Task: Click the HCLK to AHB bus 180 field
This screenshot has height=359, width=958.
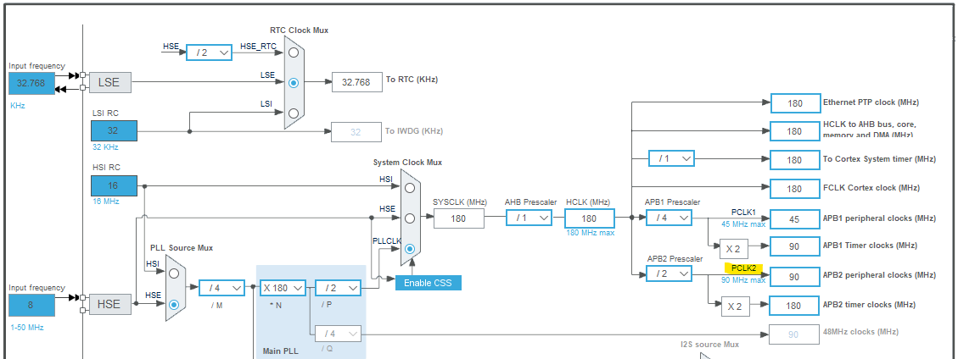Action: 794,131
